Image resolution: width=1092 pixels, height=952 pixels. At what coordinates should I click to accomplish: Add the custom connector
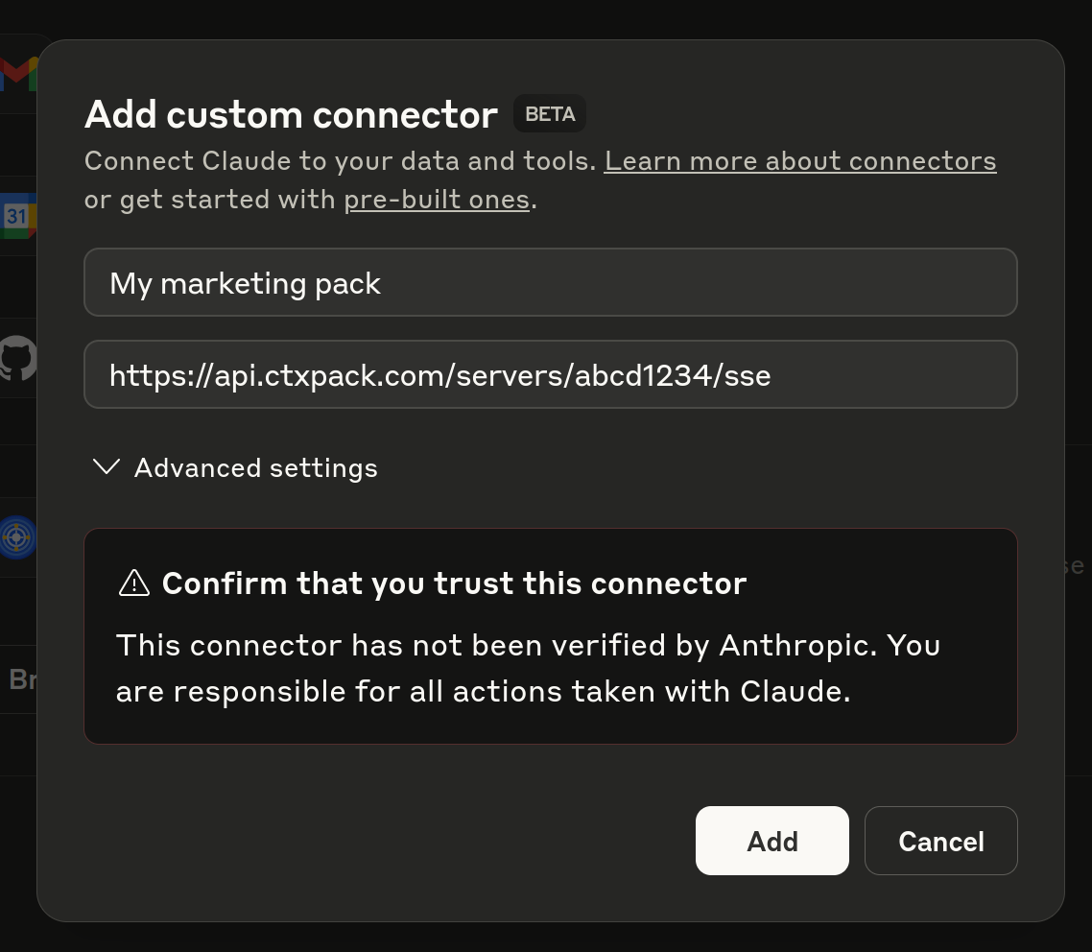[x=772, y=841]
